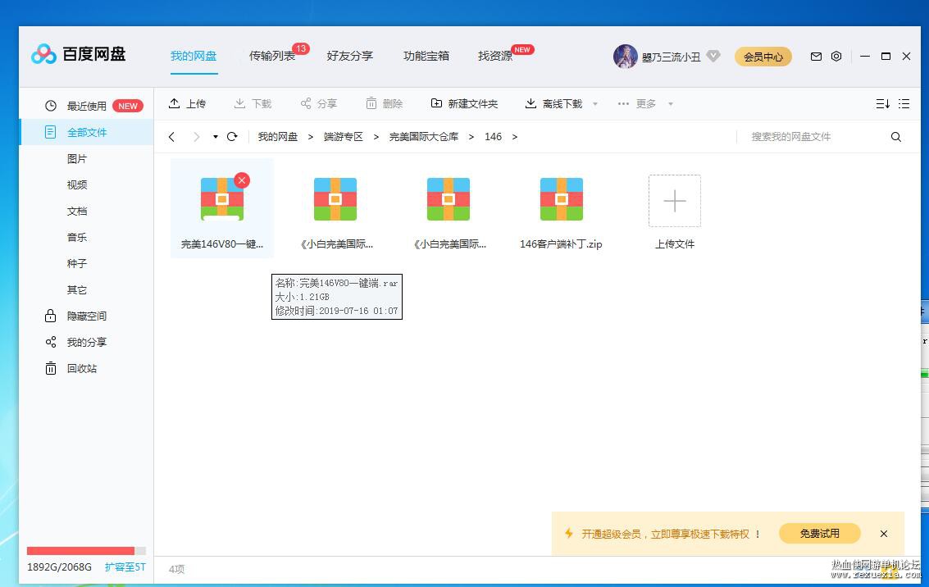
Task: Go to 端游专区 in breadcrumb
Action: pos(343,137)
